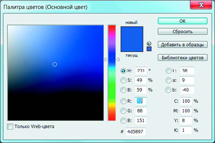215x143 pixels.
Task: Click the новый color preview swatch
Action: coord(132,33)
